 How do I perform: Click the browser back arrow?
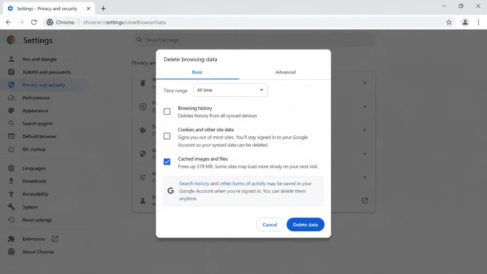point(8,22)
